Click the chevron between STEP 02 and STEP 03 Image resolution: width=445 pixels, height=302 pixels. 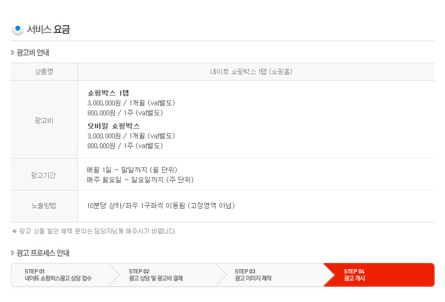[x=221, y=275]
